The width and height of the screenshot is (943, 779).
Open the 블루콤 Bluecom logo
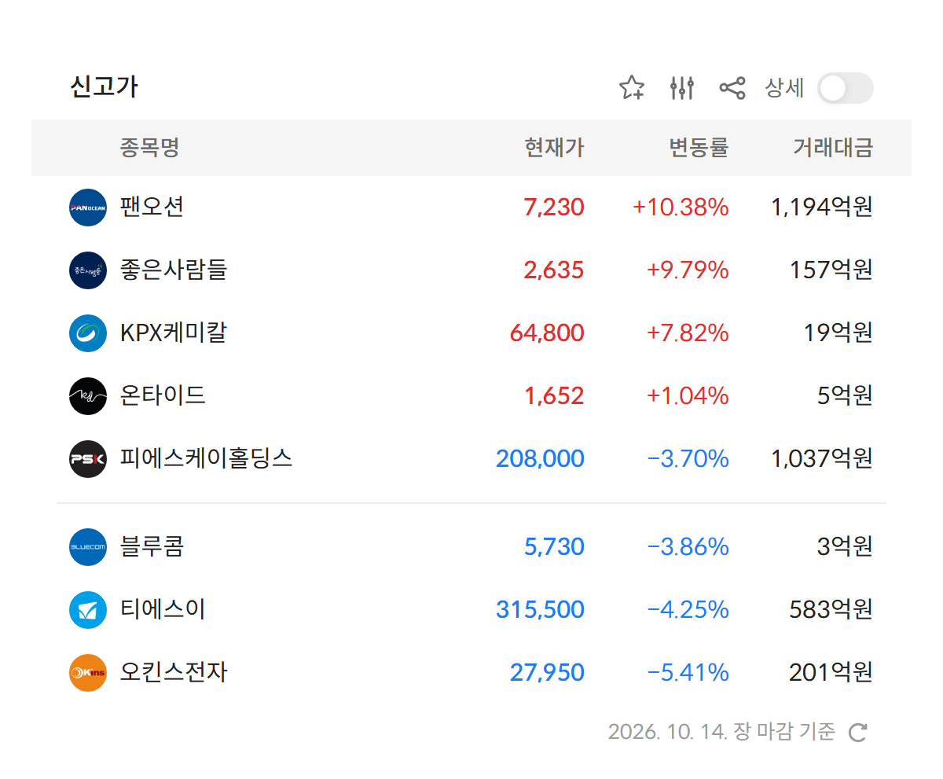(x=88, y=547)
